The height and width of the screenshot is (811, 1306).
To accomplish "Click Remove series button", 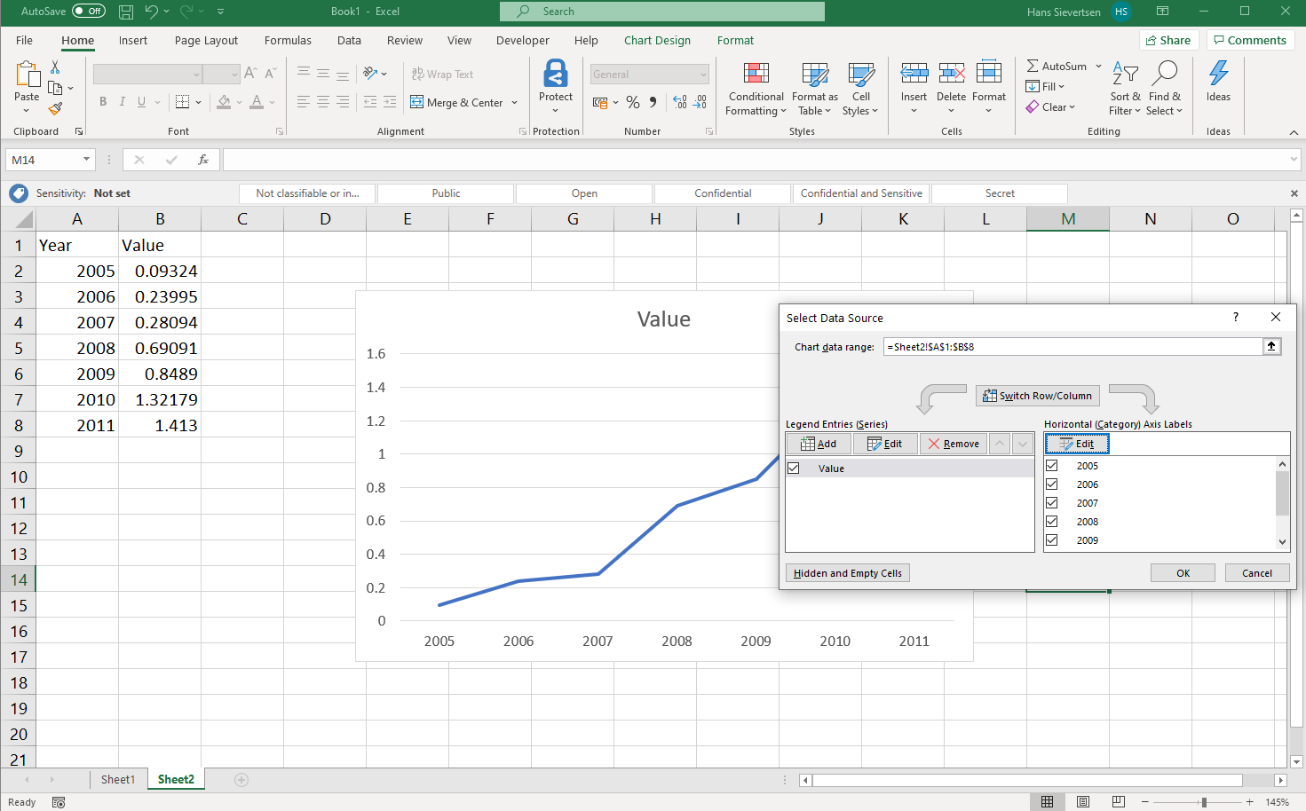I will (954, 444).
